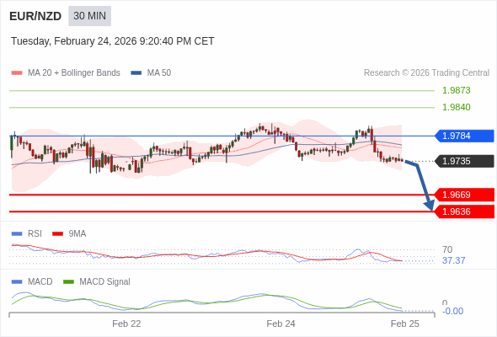Screen dimensions: 497x337
Task: Click the MACD Signal legend label
Action: 105,282
